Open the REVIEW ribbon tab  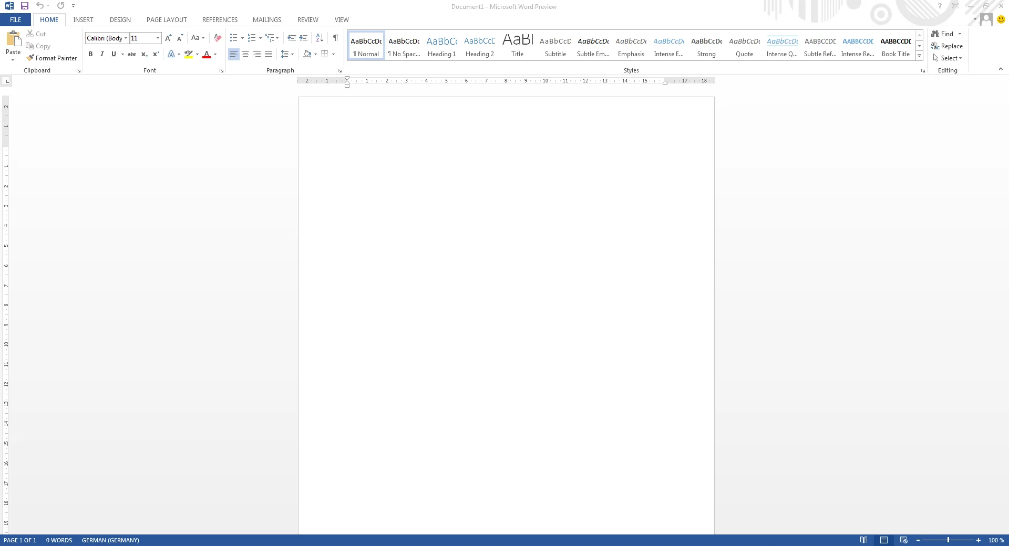tap(307, 19)
